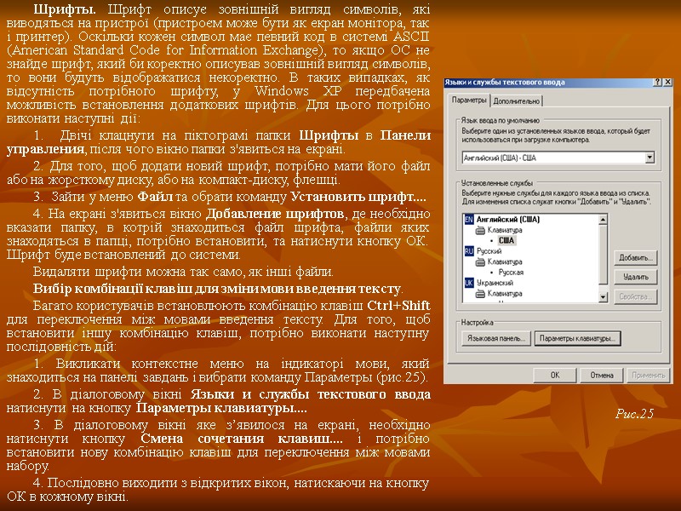This screenshot has height=511, width=681.
Task: Confirm the dialog with OK
Action: [555, 375]
